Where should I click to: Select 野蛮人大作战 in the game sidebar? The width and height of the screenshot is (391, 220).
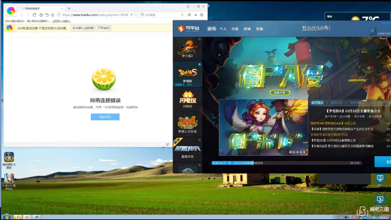188,125
